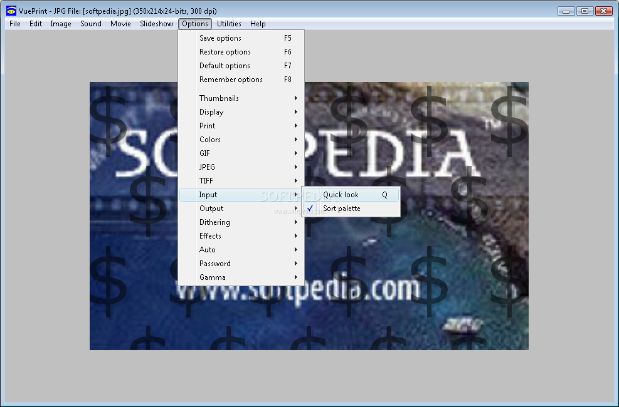Expand the Password submenu
Screen dimensions: 619x407
(241, 264)
